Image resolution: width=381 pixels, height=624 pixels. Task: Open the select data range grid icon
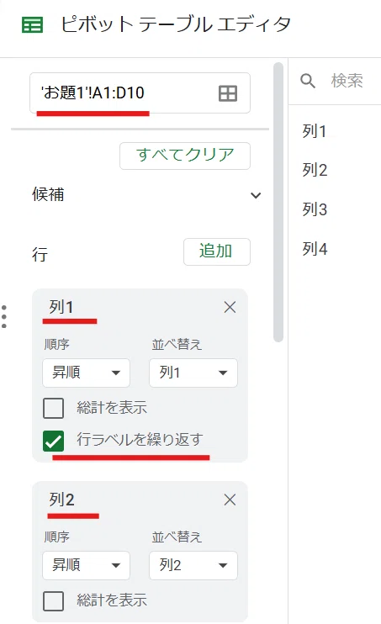(228, 93)
